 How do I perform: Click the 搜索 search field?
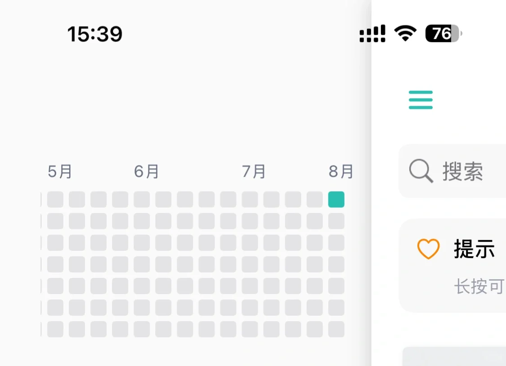[x=463, y=171]
